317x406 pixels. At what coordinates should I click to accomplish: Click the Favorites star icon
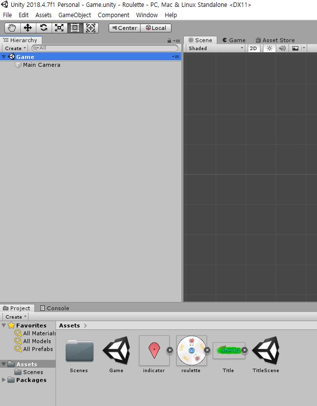11,325
